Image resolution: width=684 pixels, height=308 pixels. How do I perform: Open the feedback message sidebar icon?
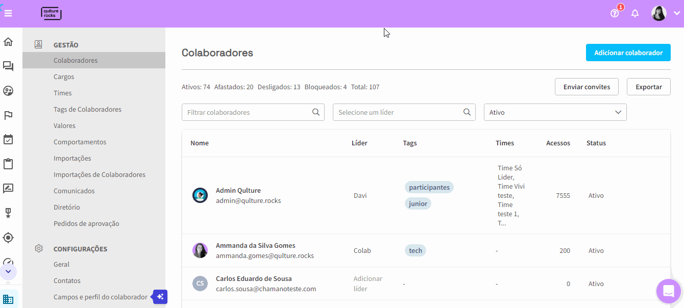[8, 189]
